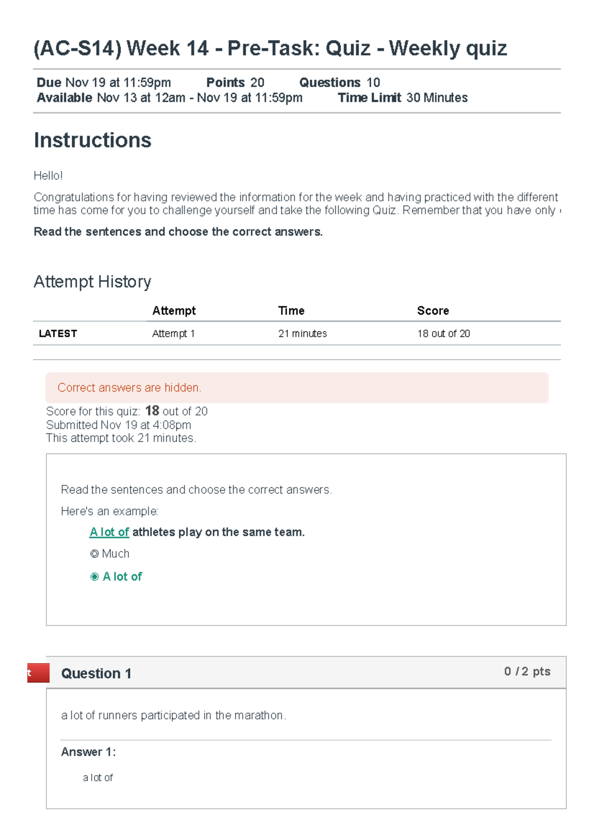
Task: Select the "A lot of" radio option
Action: [x=95, y=577]
